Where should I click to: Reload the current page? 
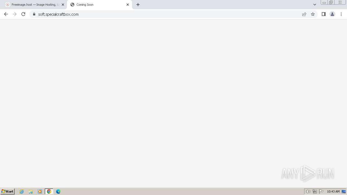pos(23,14)
